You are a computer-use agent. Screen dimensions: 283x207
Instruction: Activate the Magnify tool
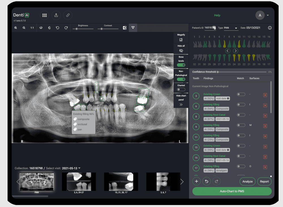pos(181,40)
